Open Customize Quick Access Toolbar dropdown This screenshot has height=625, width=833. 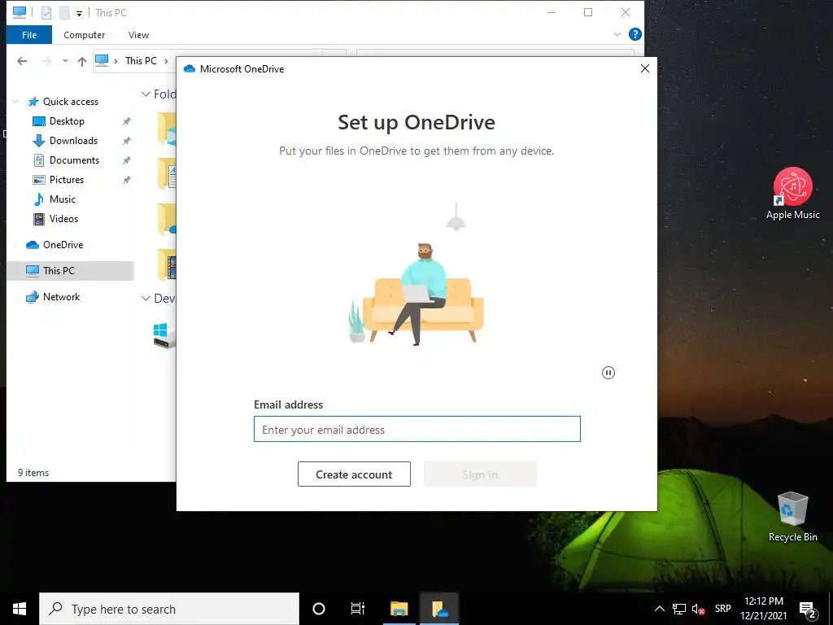coord(79,13)
